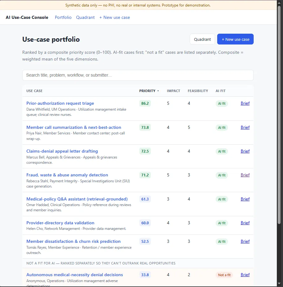283x287 pixels.
Task: Click the Marcus Bell, Appeals & Grievances description
Action: (x=72, y=160)
